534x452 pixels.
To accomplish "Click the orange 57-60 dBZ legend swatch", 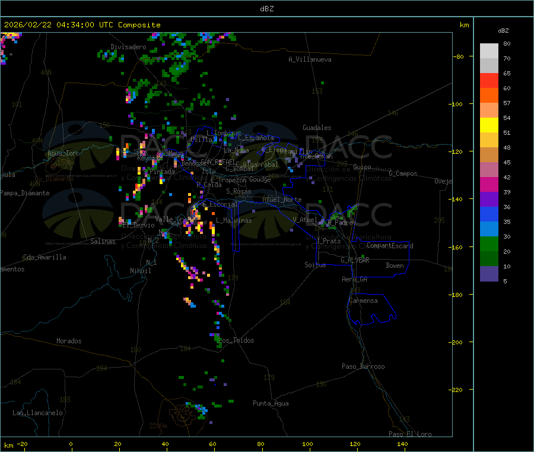I will tap(489, 96).
